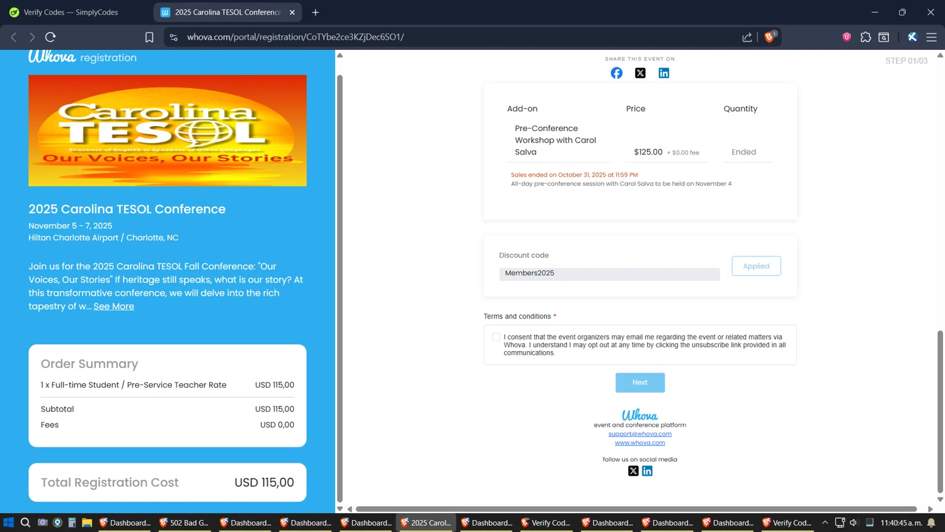This screenshot has height=532, width=945.
Task: Open site settings icon in address bar
Action: pos(174,37)
